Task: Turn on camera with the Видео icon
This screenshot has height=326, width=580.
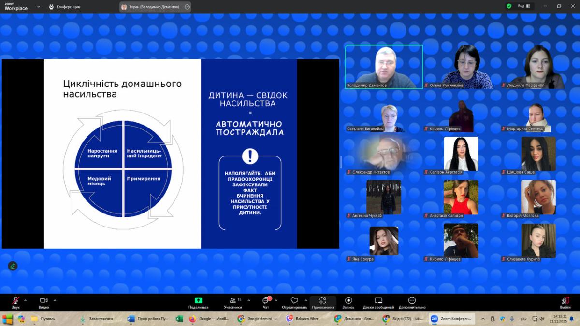Action: click(43, 301)
